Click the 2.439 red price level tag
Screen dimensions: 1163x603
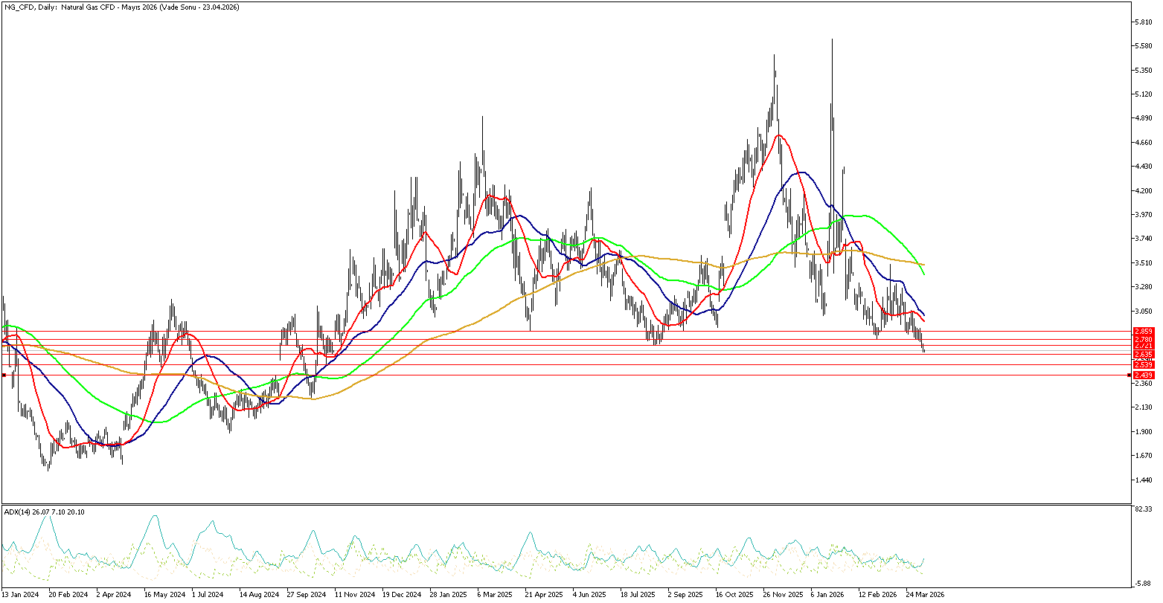(x=1144, y=375)
